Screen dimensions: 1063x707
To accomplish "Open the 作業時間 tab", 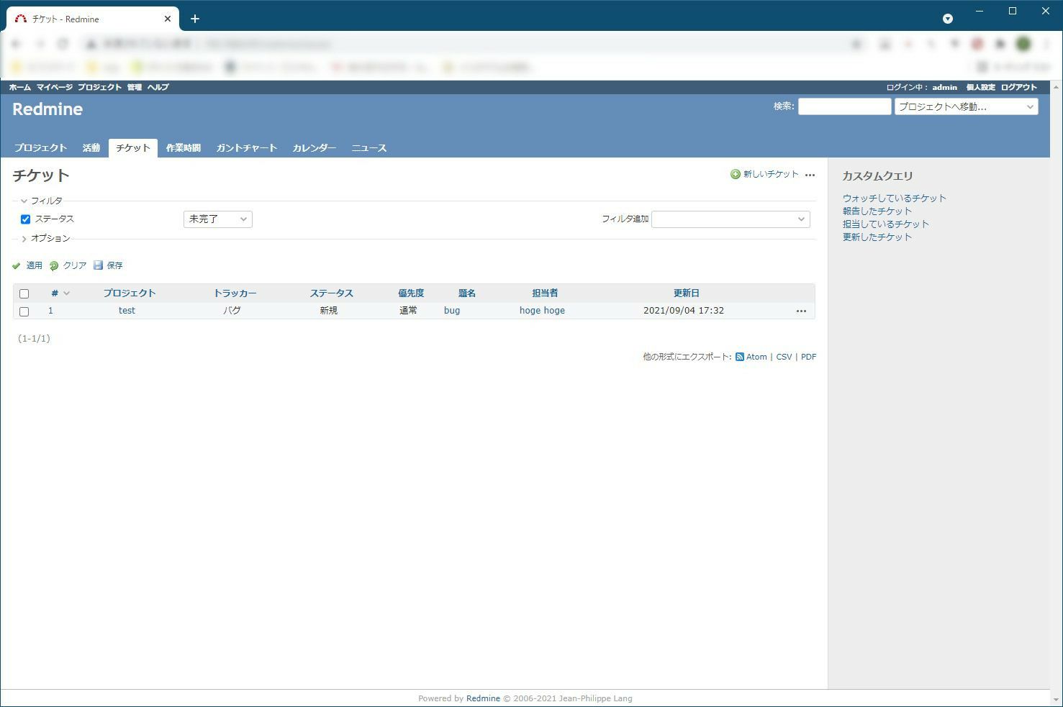I will pos(184,148).
